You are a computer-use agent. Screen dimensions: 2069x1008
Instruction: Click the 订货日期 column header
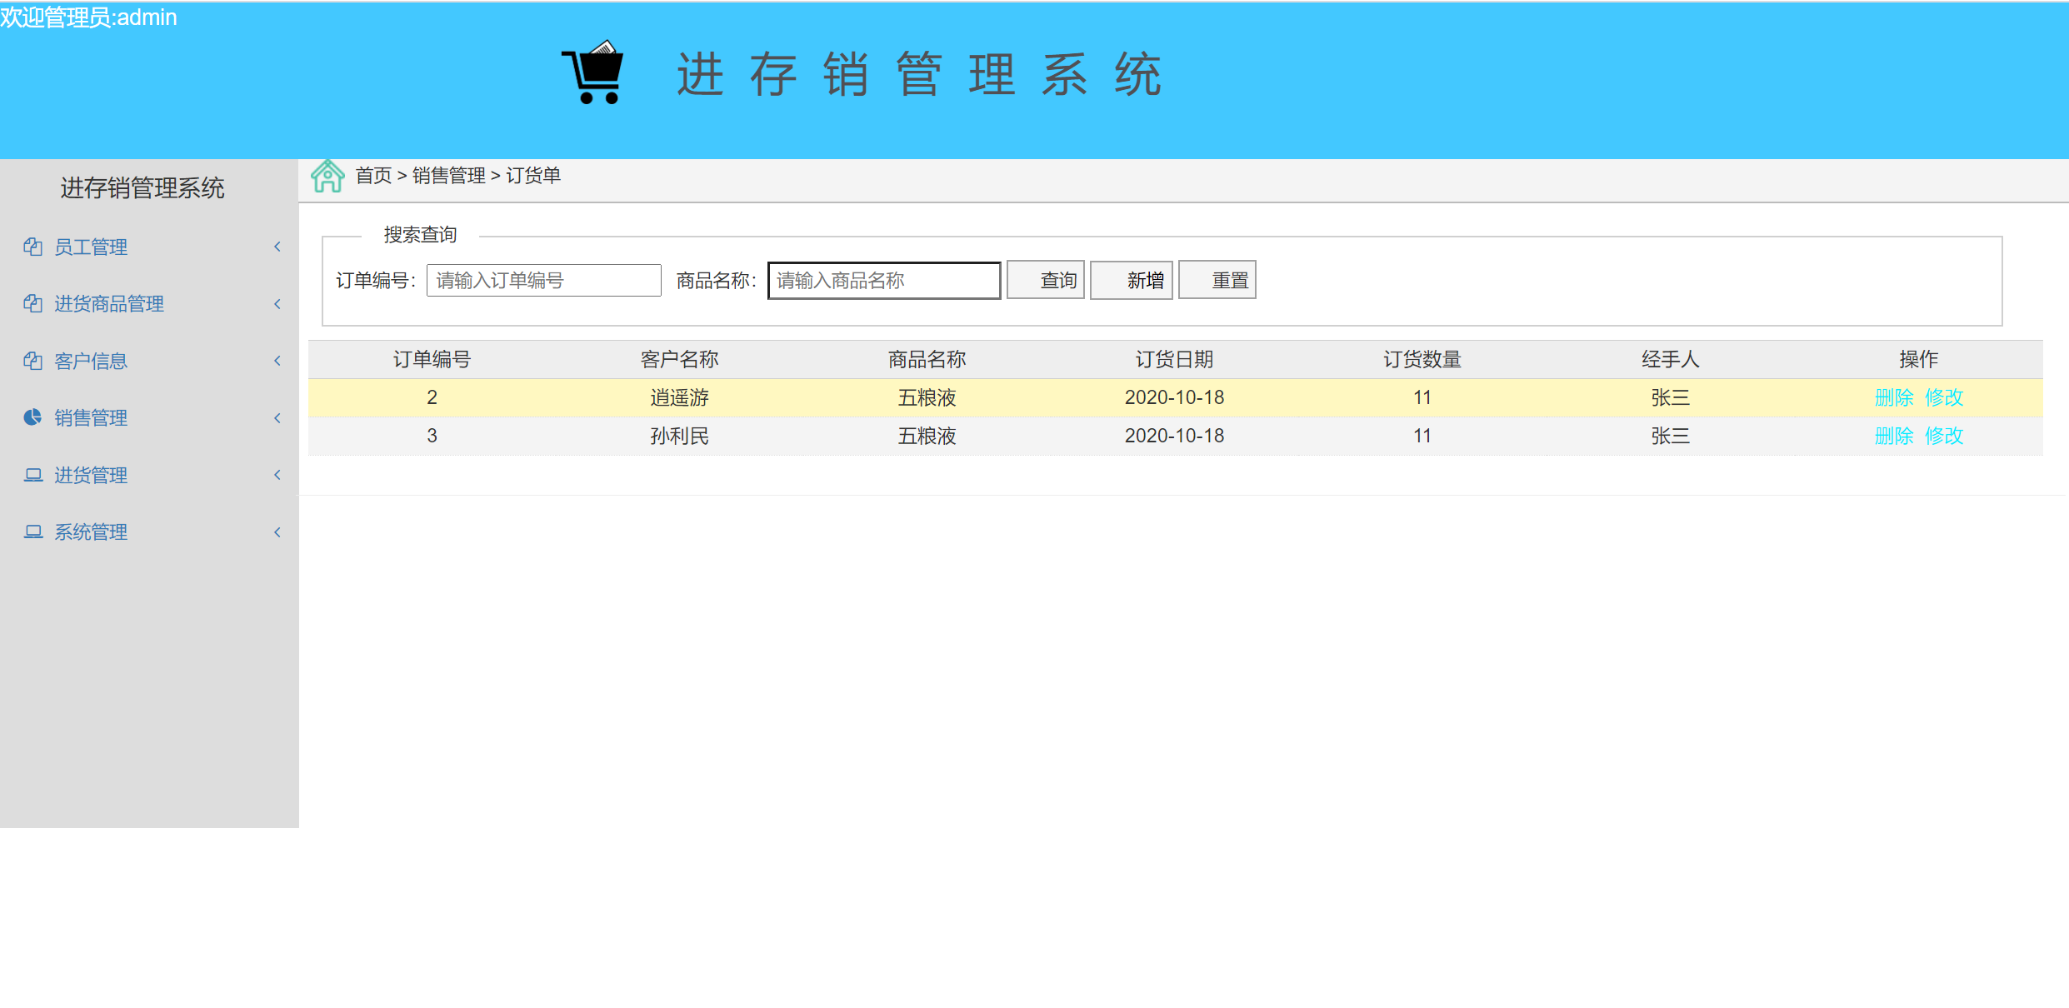pyautogui.click(x=1174, y=359)
